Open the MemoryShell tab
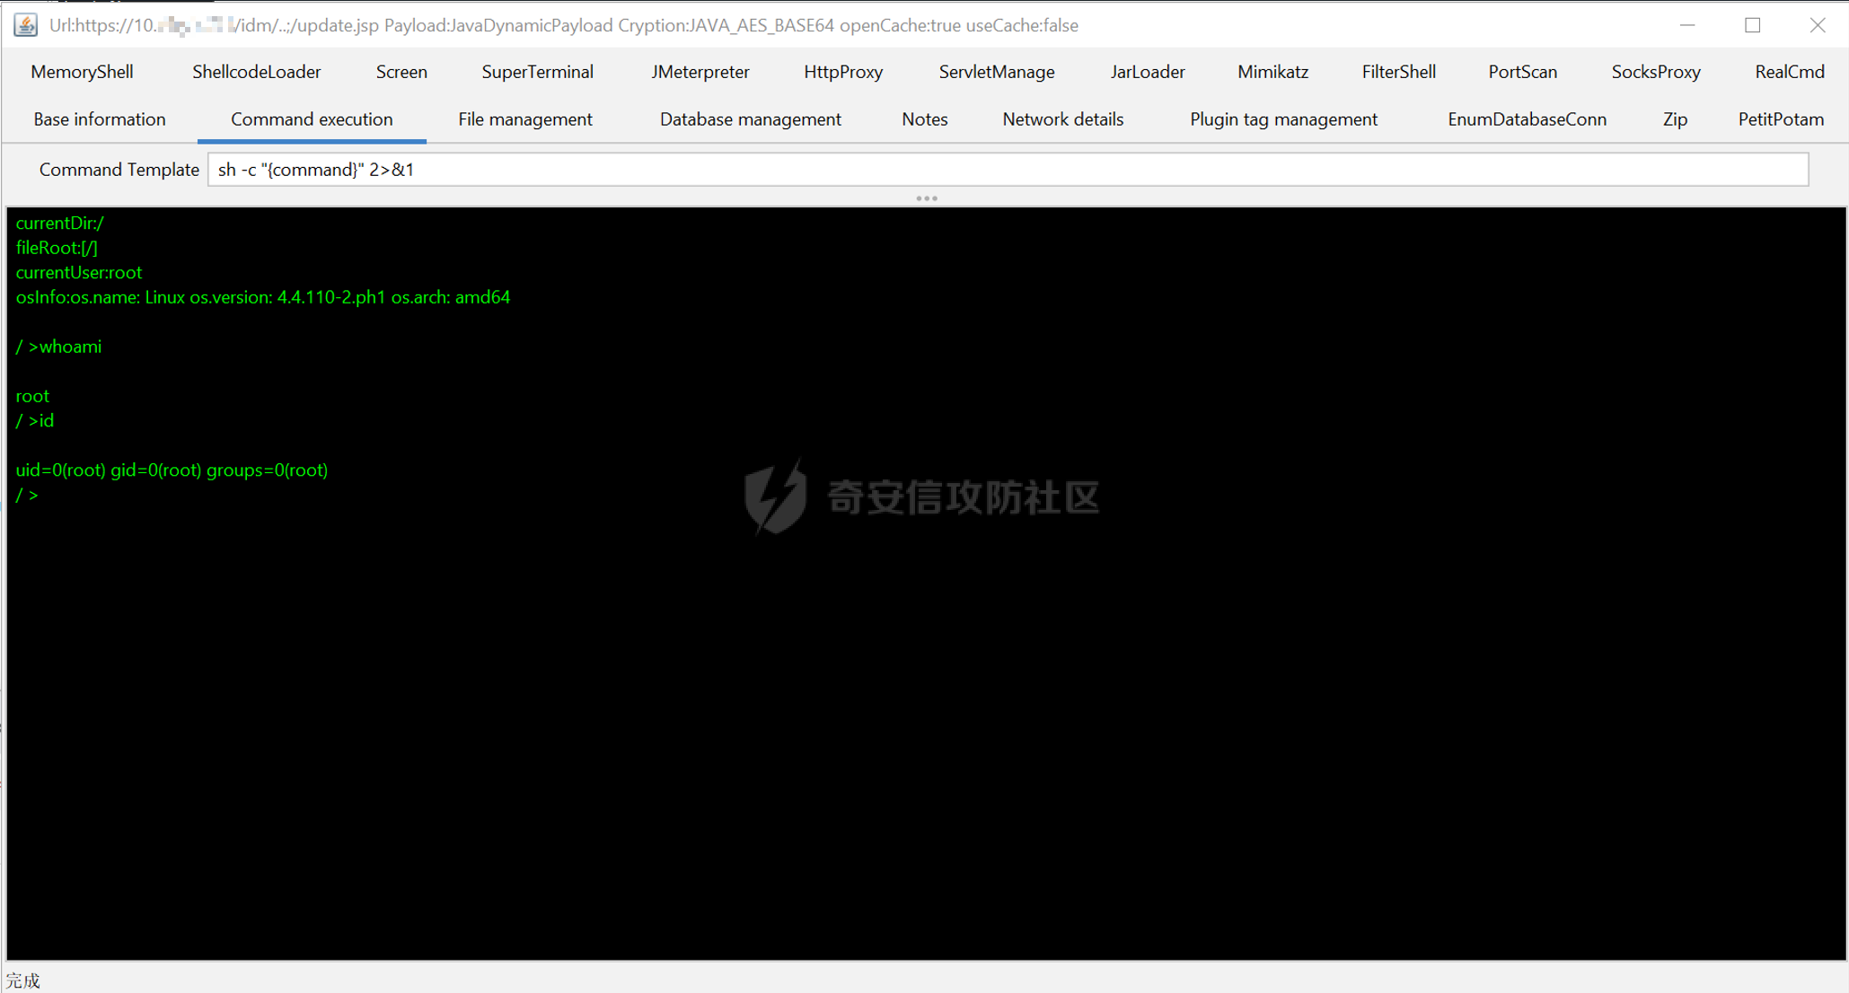This screenshot has width=1849, height=993. click(x=82, y=72)
